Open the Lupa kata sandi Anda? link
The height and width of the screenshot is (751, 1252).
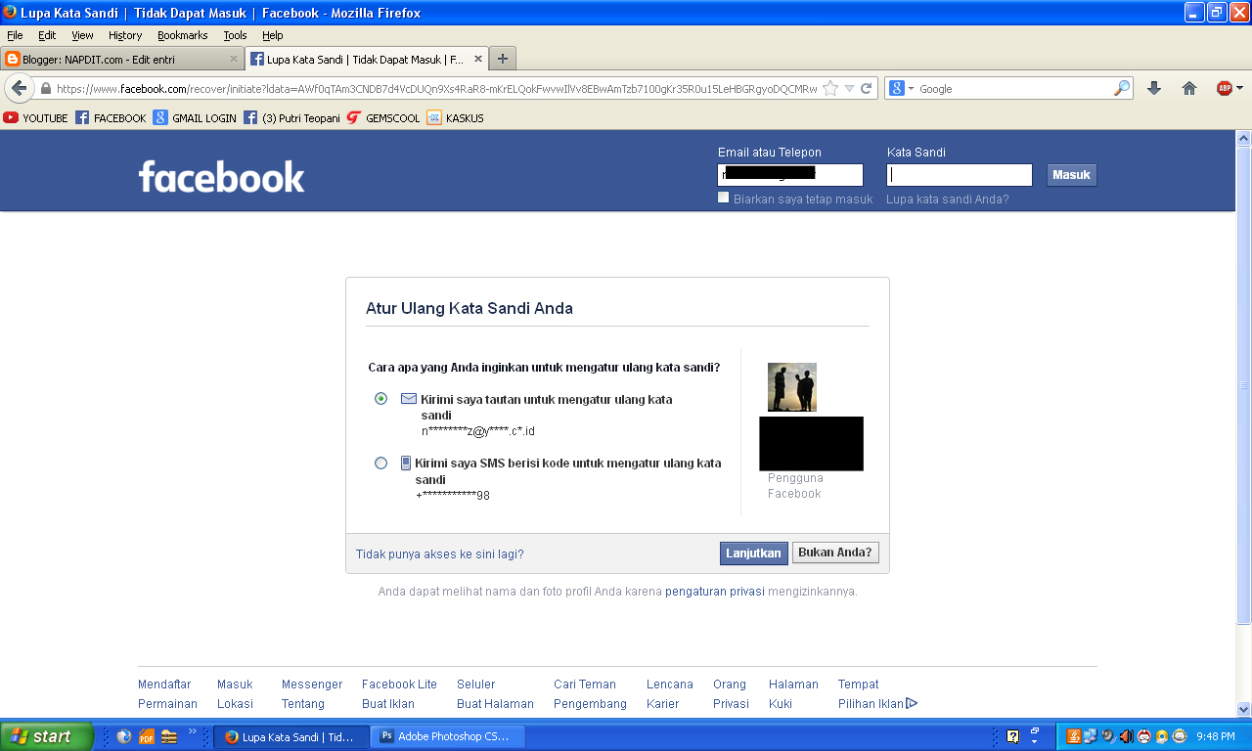[x=947, y=199]
